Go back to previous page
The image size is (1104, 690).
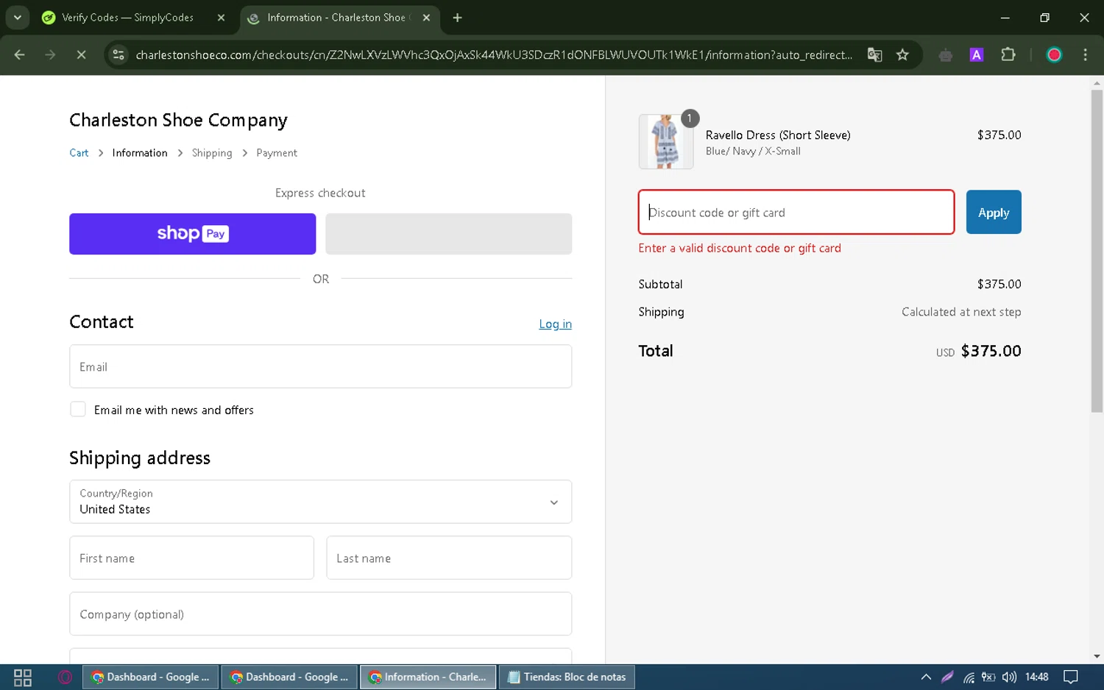20,54
